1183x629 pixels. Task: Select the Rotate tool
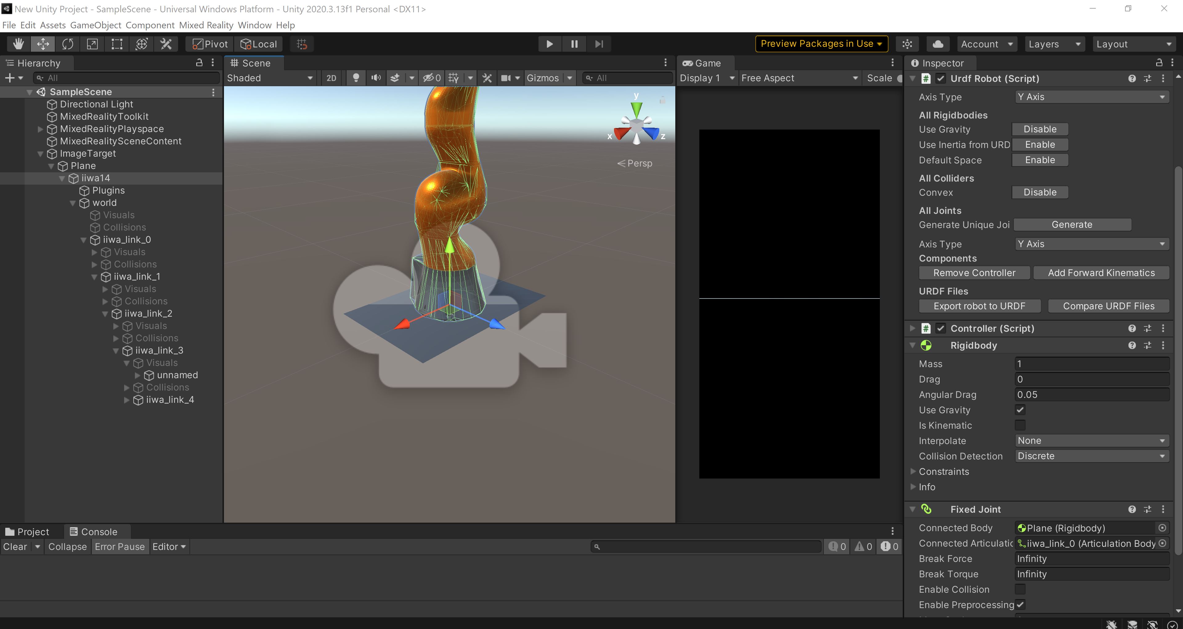click(x=67, y=44)
